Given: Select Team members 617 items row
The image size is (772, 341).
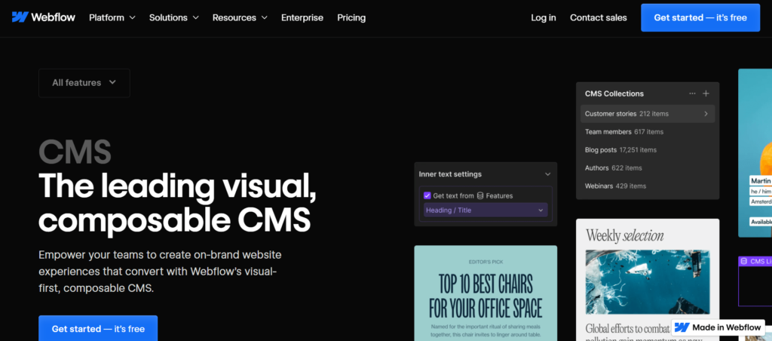Looking at the screenshot, I should tap(648, 132).
